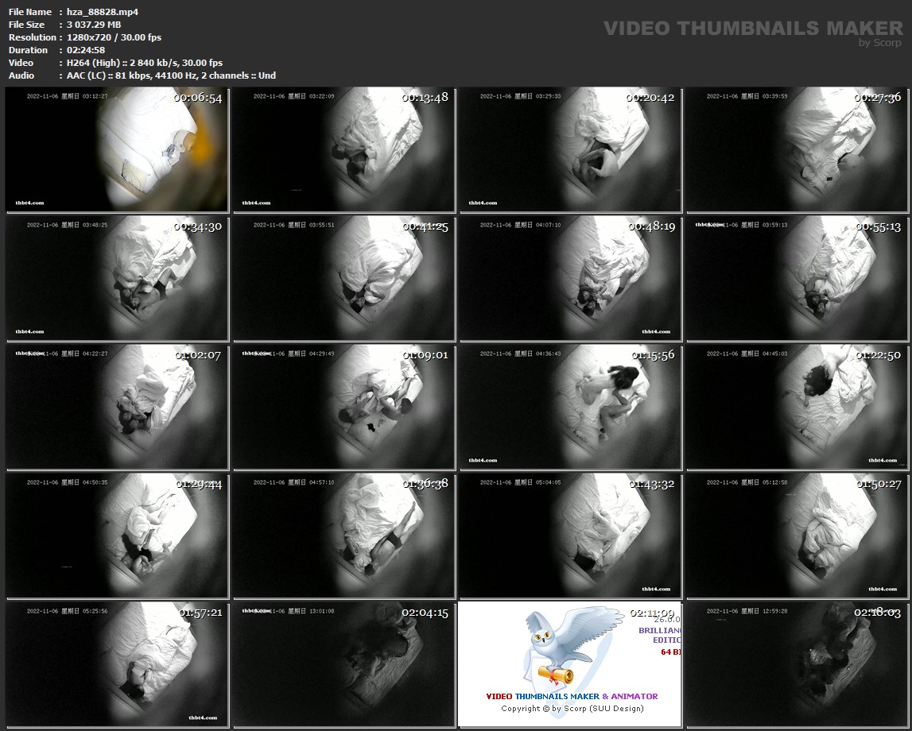Open the frame at timestamp 00:41:25
Screen dimensions: 912x731
(x=343, y=278)
